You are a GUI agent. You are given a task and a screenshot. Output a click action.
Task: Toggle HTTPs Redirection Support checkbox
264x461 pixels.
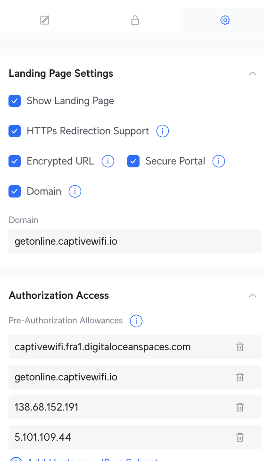tap(15, 131)
